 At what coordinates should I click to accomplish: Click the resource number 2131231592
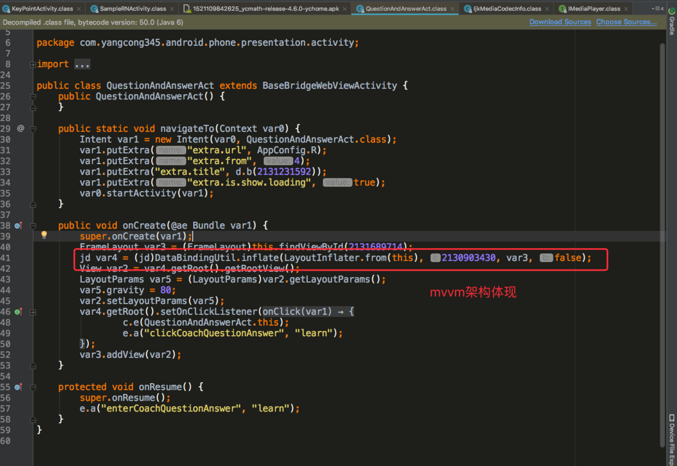coord(284,171)
